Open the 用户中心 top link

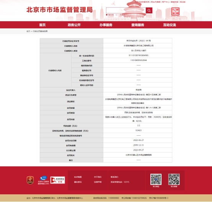(x=166, y=2)
